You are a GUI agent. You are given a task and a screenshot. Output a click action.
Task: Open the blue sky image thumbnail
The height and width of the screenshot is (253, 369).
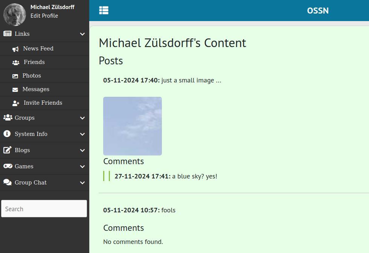133,126
